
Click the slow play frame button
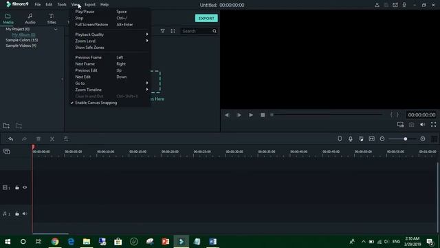coord(239,115)
